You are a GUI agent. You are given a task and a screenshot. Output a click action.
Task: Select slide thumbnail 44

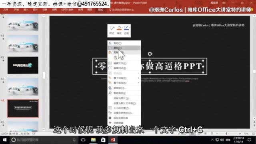(23, 108)
